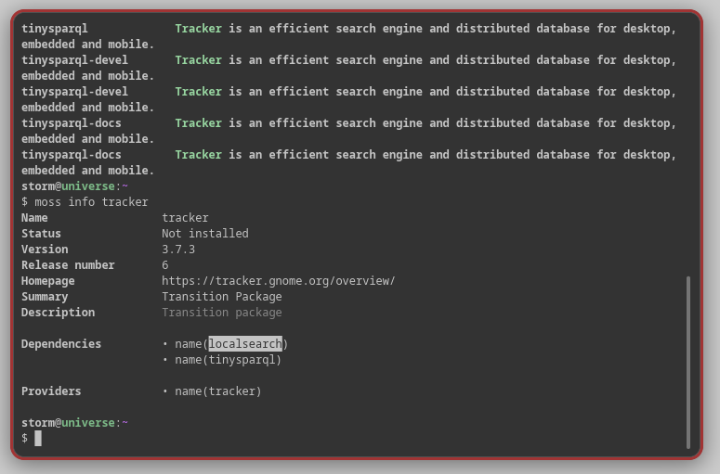Click the version value 3.7.3

tap(178, 250)
